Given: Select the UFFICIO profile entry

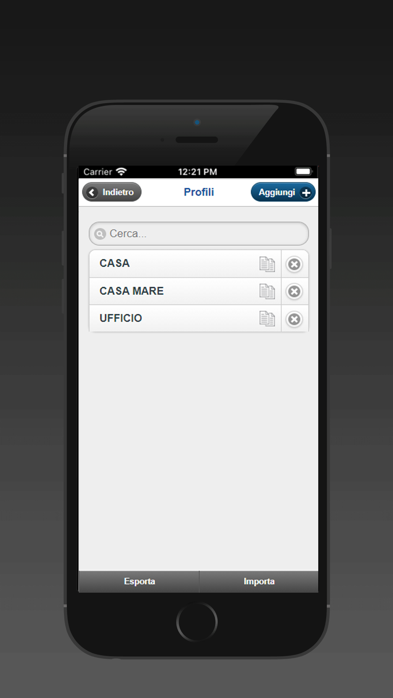Looking at the screenshot, I should pos(185,318).
